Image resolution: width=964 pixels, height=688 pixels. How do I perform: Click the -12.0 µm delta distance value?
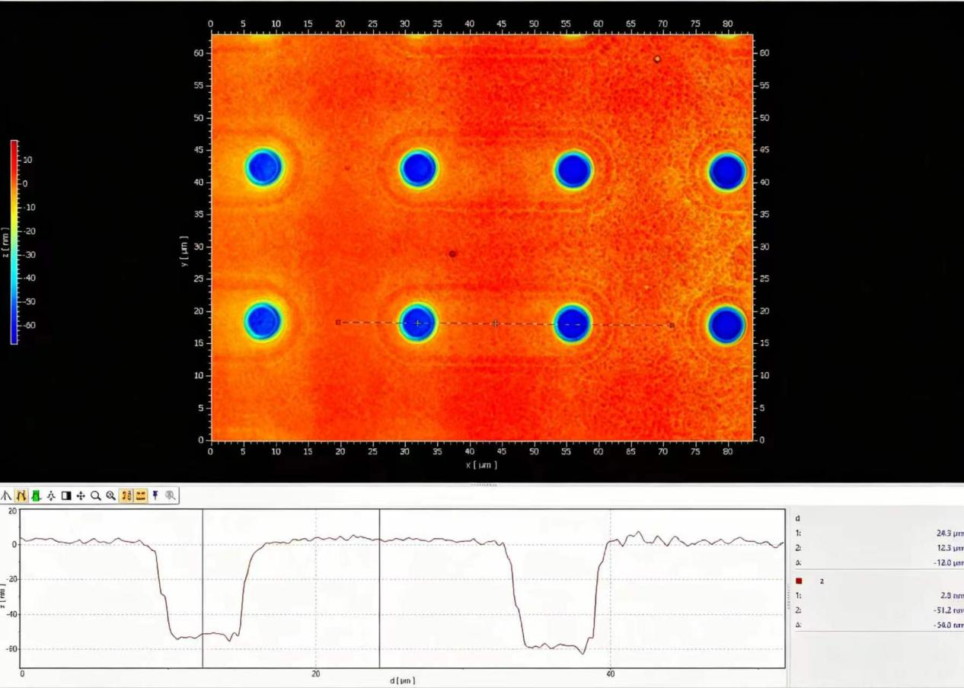[x=949, y=563]
